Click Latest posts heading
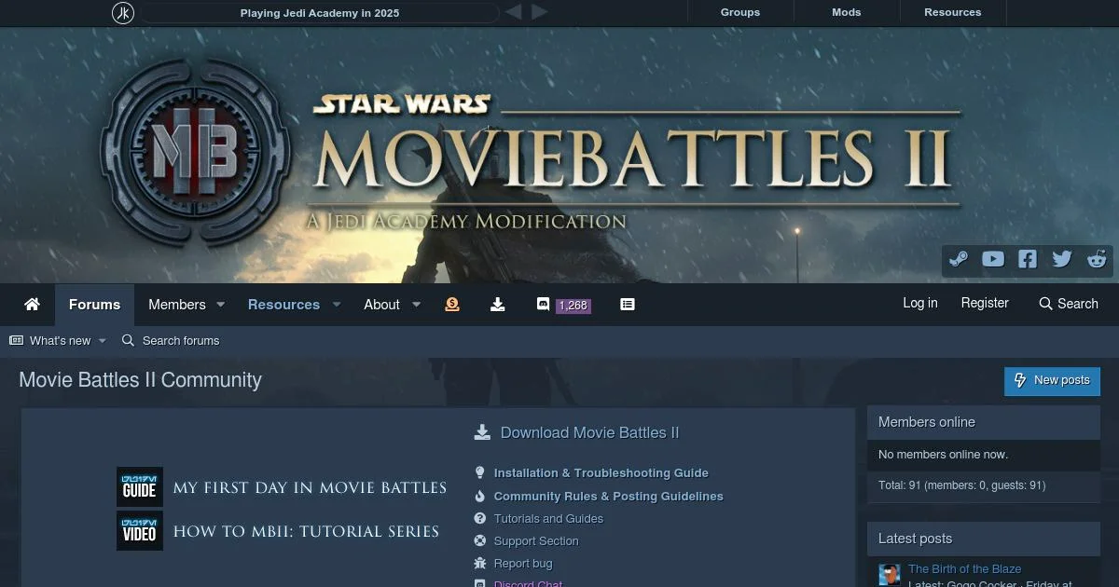 point(915,539)
